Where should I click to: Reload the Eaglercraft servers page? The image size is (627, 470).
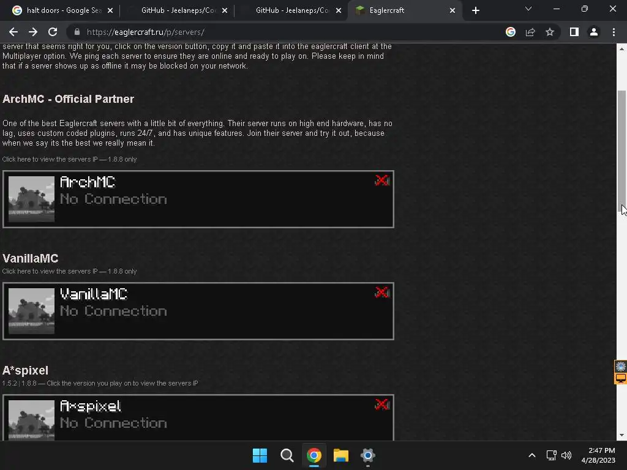(x=53, y=32)
